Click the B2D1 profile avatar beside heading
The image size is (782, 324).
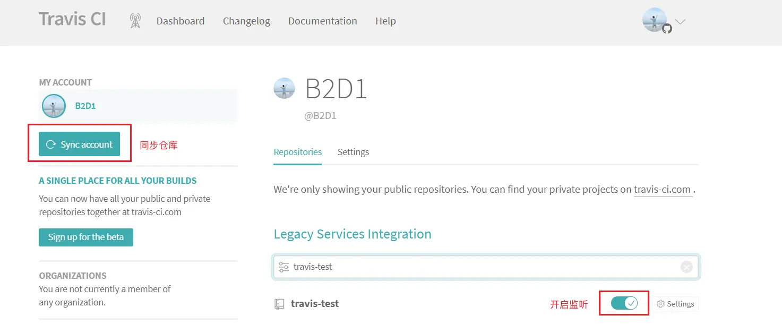pyautogui.click(x=284, y=88)
